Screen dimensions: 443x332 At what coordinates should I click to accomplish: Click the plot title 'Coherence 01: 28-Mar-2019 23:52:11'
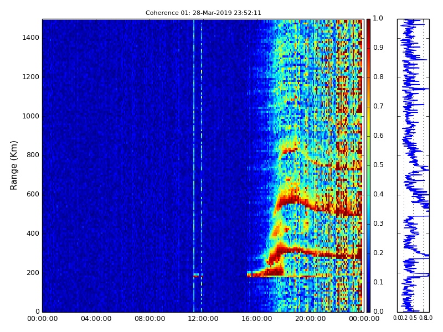pos(203,13)
